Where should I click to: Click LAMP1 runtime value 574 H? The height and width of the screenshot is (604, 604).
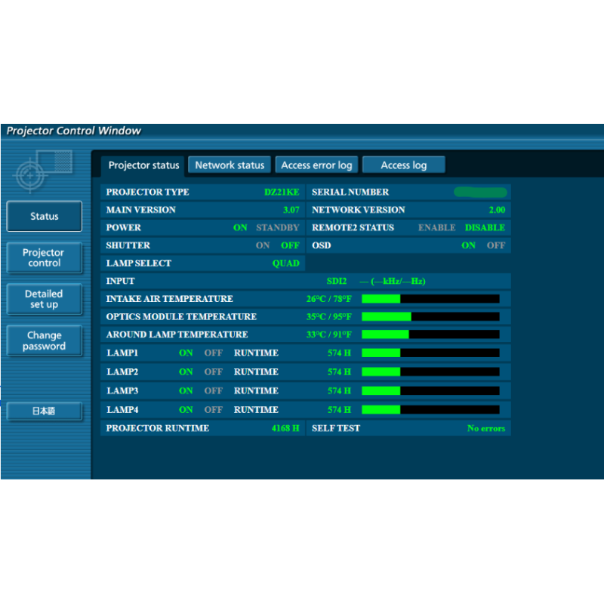(x=339, y=353)
